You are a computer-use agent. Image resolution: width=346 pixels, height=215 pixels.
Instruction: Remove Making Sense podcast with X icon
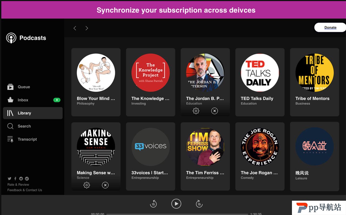[105, 185]
